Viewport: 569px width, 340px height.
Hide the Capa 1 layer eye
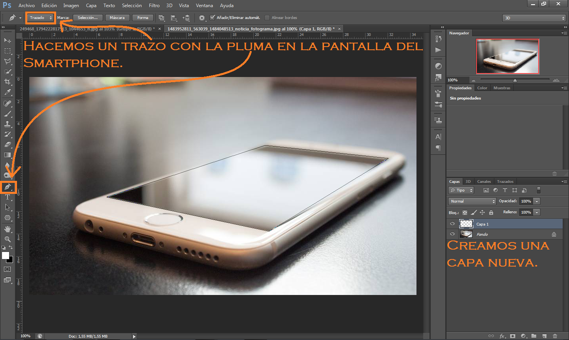click(452, 224)
